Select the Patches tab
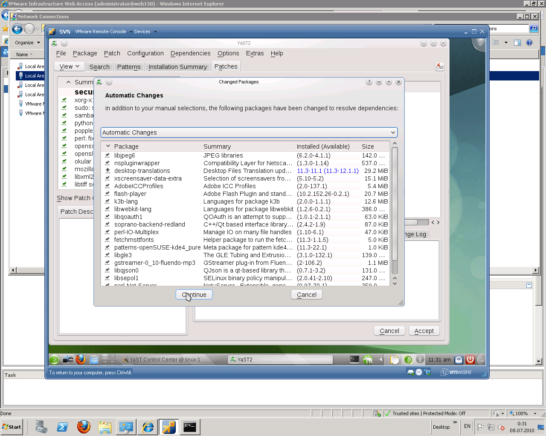 [x=226, y=66]
